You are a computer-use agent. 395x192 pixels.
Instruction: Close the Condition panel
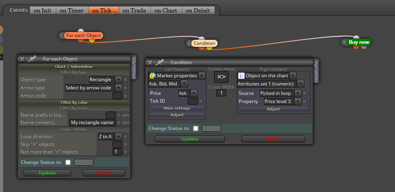pyautogui.click(x=150, y=62)
